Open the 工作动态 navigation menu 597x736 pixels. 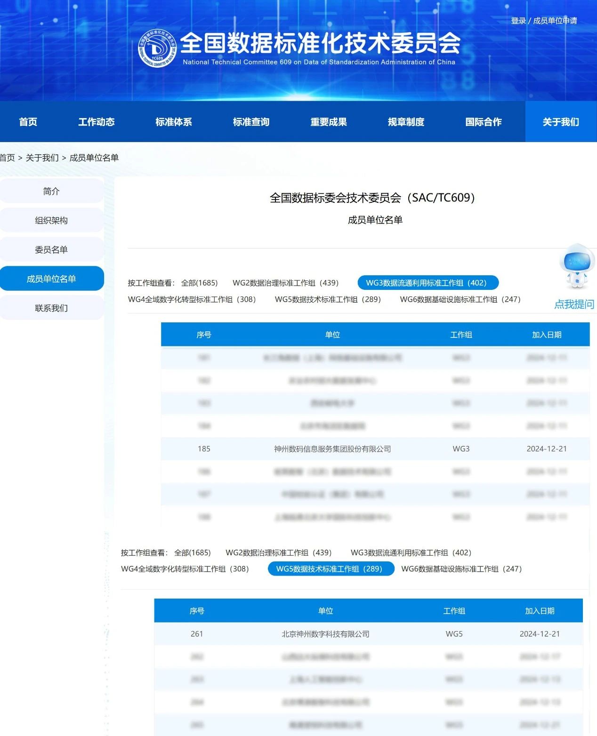pyautogui.click(x=97, y=122)
